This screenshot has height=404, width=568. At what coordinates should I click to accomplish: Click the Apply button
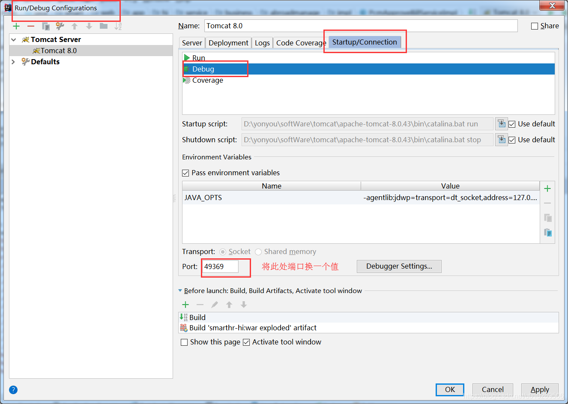[x=540, y=389]
